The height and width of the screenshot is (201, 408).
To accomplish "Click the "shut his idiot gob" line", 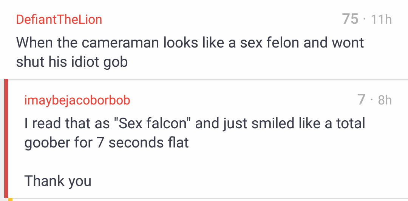I will point(72,62).
